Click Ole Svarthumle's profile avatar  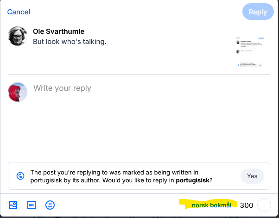[x=18, y=36]
